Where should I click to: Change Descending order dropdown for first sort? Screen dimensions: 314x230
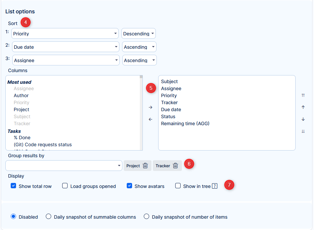tap(138, 34)
